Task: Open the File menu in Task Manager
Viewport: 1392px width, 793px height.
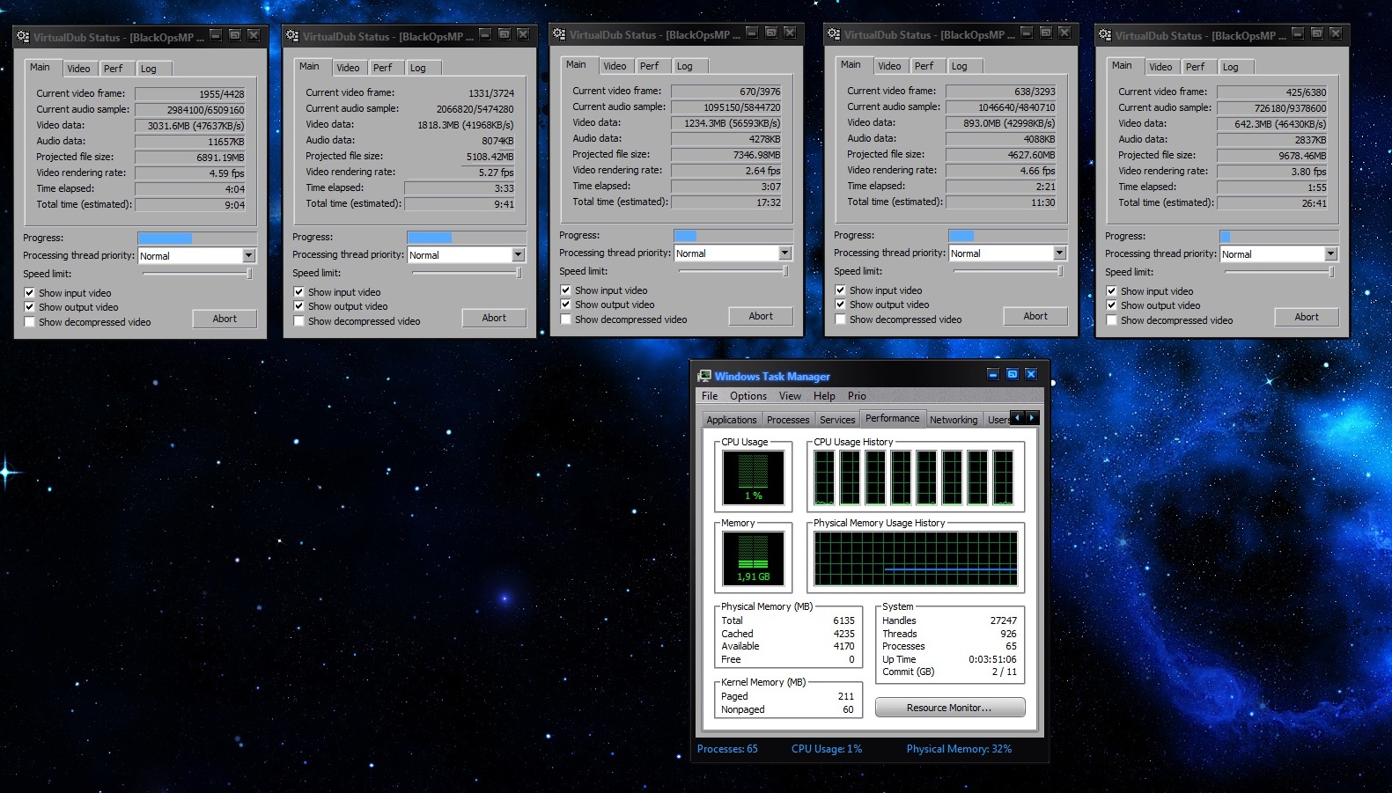Action: click(710, 396)
